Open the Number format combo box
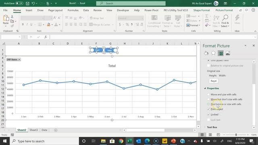Image resolution: width=258 pixels, height=145 pixels. (x=131, y=18)
